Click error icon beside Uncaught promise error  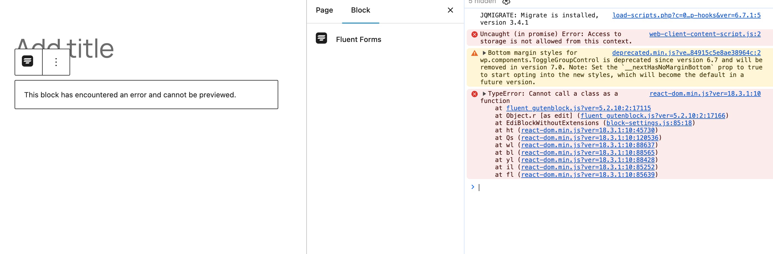point(474,34)
